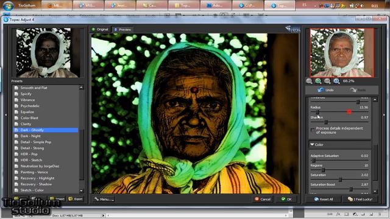Click the Saturation slider handle
390x219 pixels.
(x=340, y=179)
